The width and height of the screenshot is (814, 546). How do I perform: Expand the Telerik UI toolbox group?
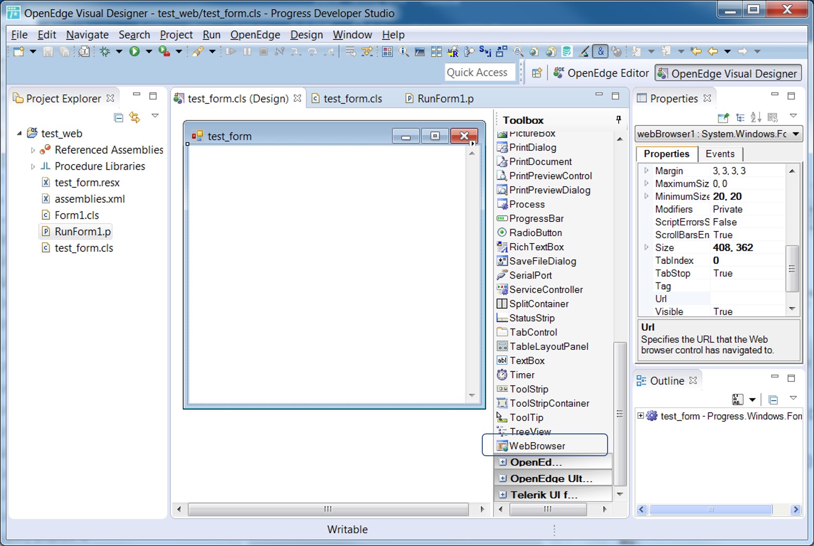pos(503,495)
